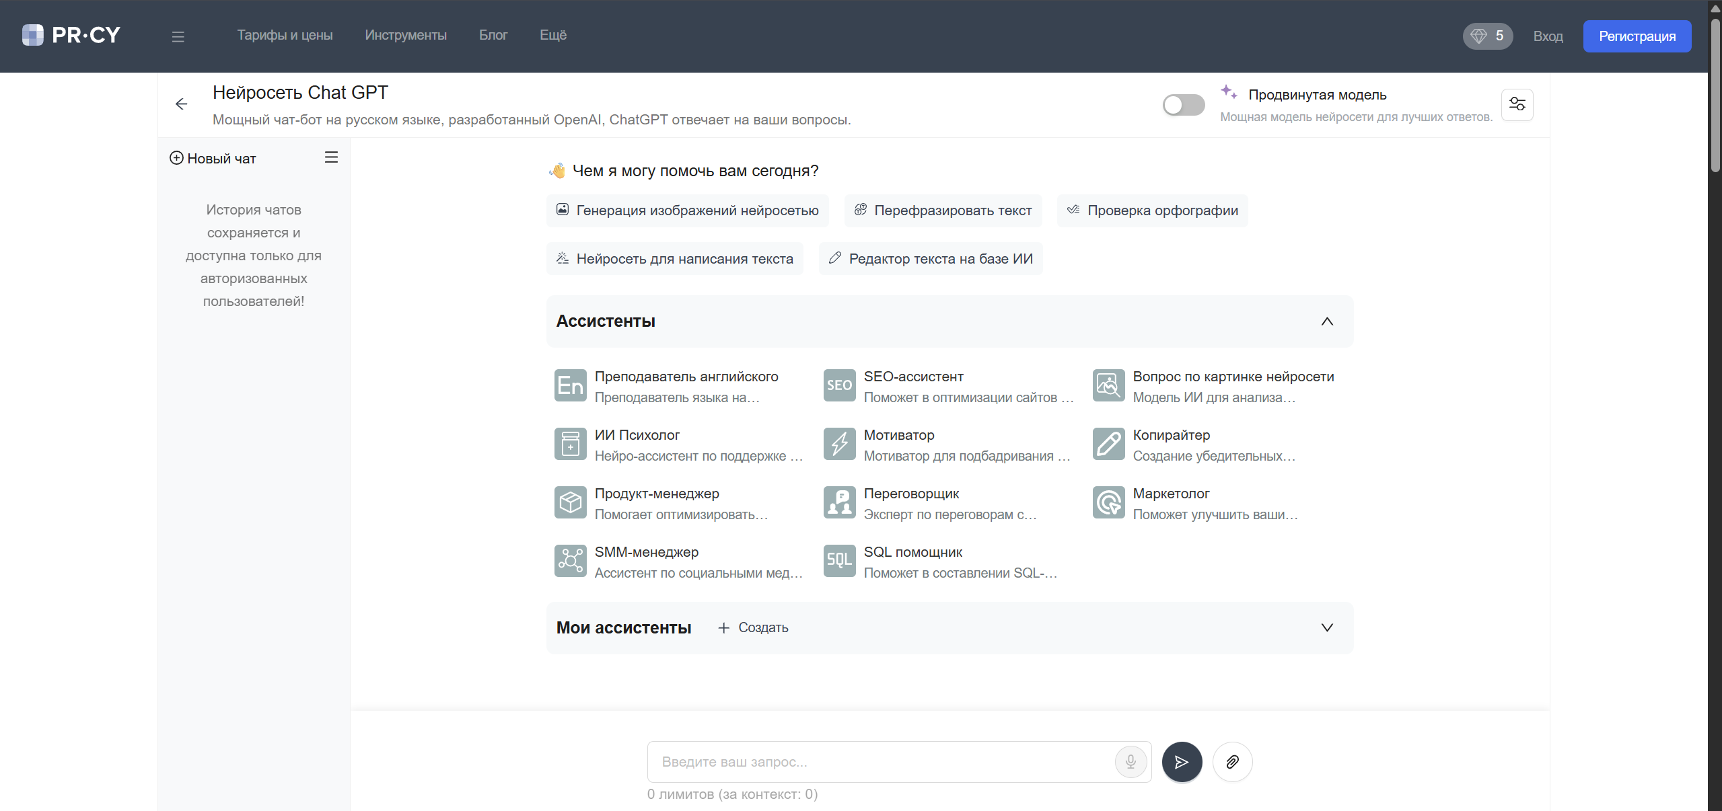Image resolution: width=1722 pixels, height=811 pixels.
Task: Select the Продукт-менеджер title text
Action: pos(657,494)
